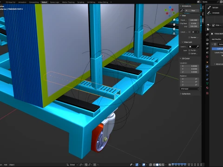The width and height of the screenshot is (223, 167).
Task: Open the Tool properties tab icon
Action: point(207,34)
